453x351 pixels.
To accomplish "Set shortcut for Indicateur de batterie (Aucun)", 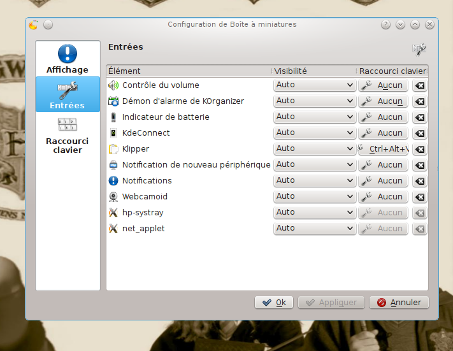I will tap(383, 117).
